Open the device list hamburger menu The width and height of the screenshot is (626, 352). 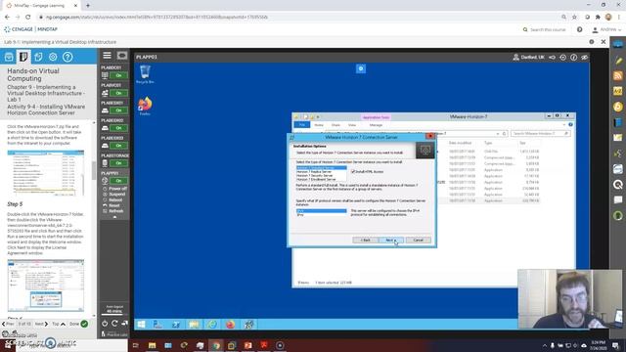click(107, 56)
